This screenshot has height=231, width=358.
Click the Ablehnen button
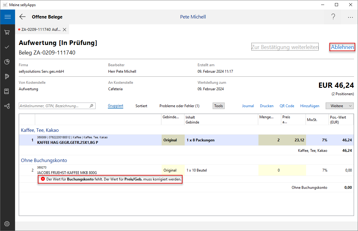[x=342, y=47]
